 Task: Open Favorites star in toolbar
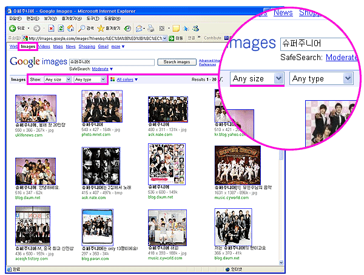point(100,29)
